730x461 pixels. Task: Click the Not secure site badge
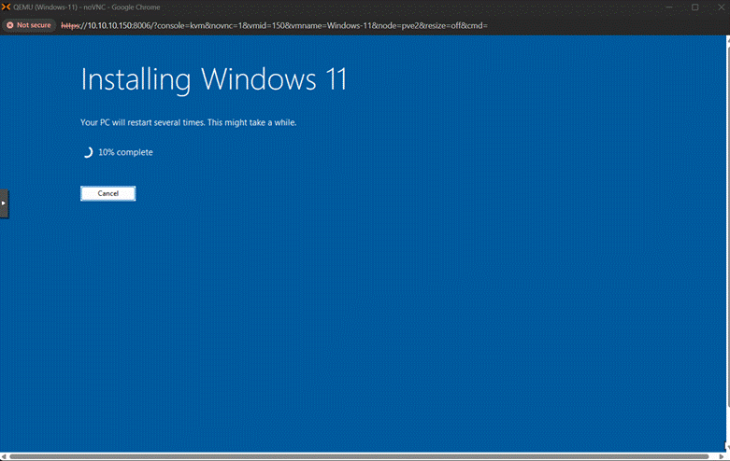29,25
